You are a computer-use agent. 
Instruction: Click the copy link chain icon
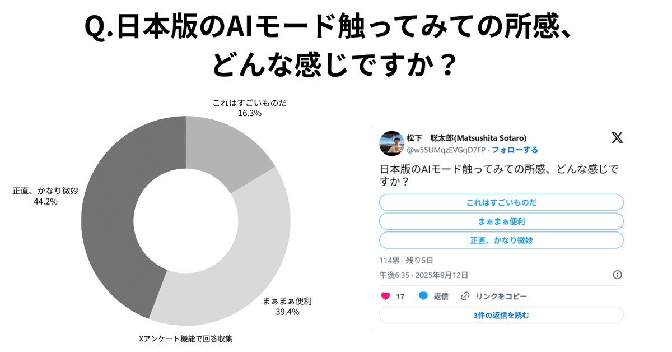point(465,296)
